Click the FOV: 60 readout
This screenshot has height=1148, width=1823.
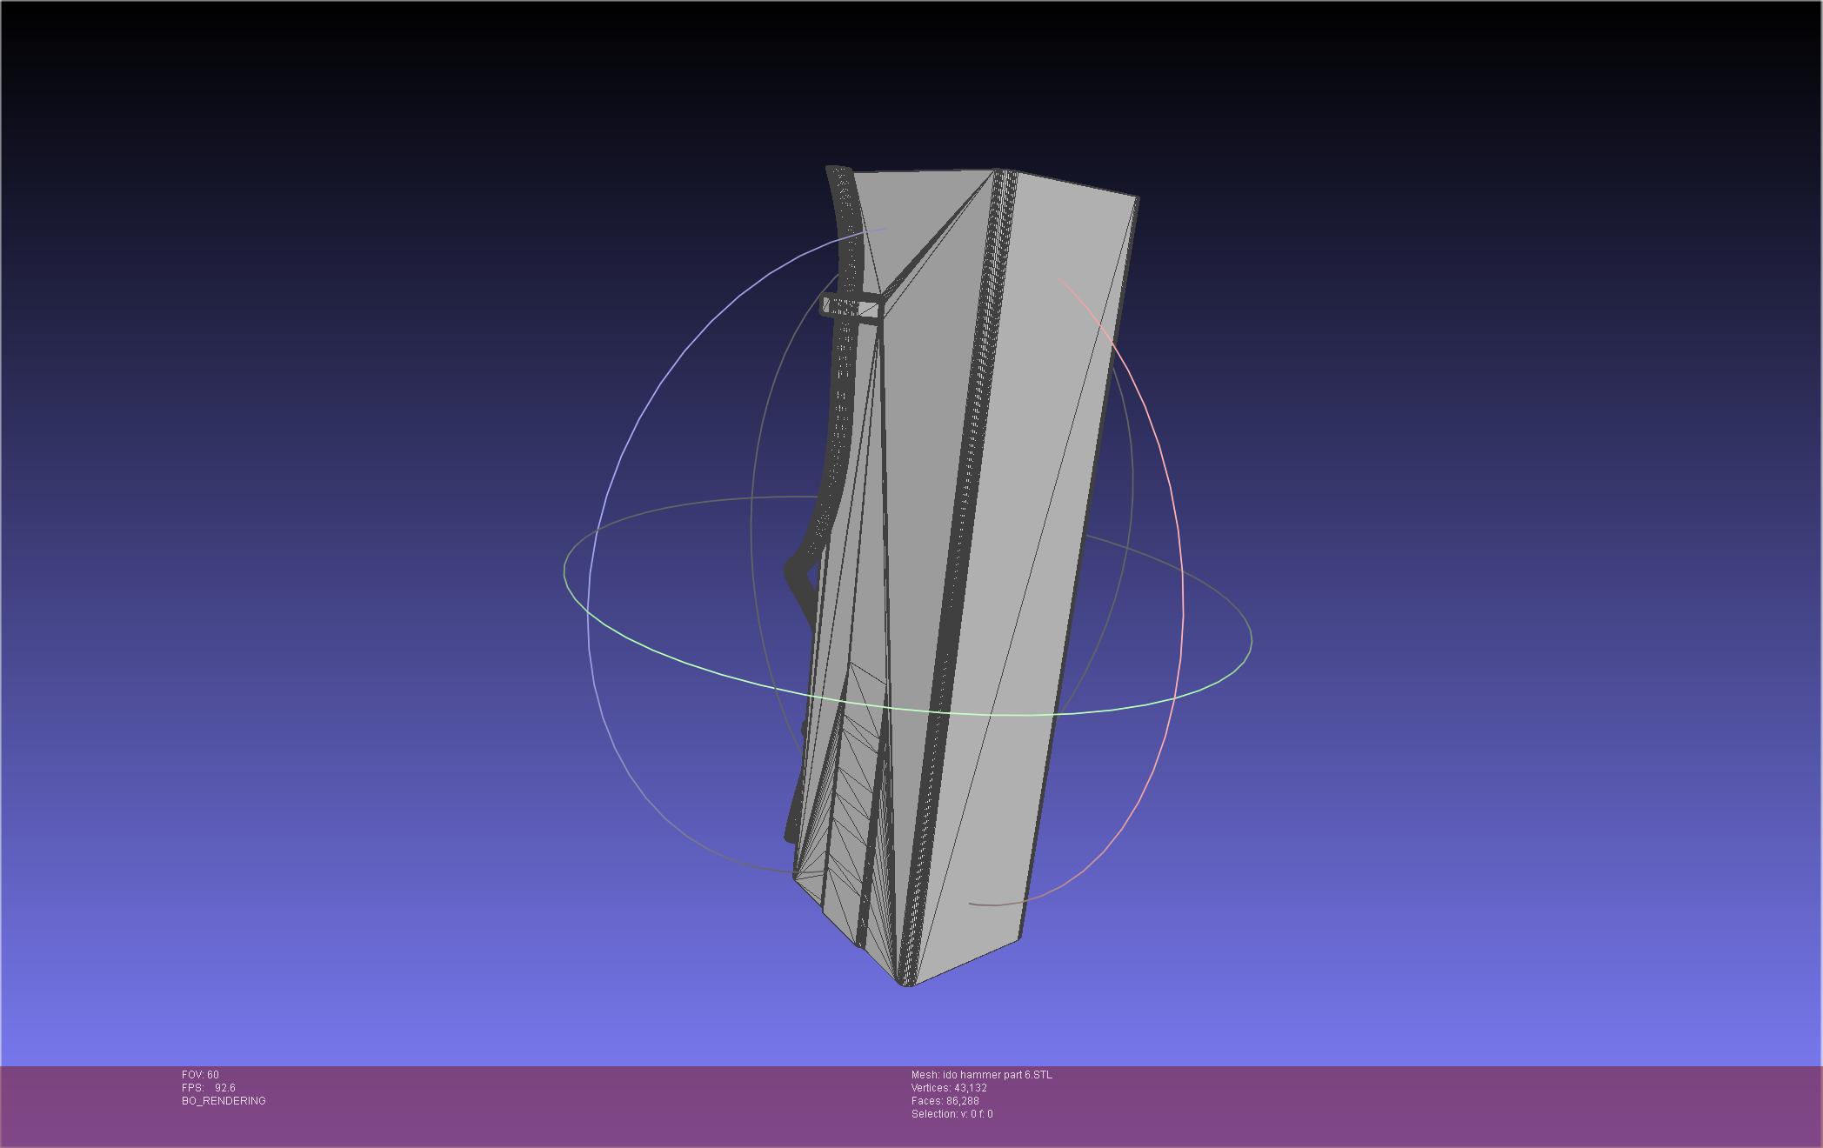200,1075
